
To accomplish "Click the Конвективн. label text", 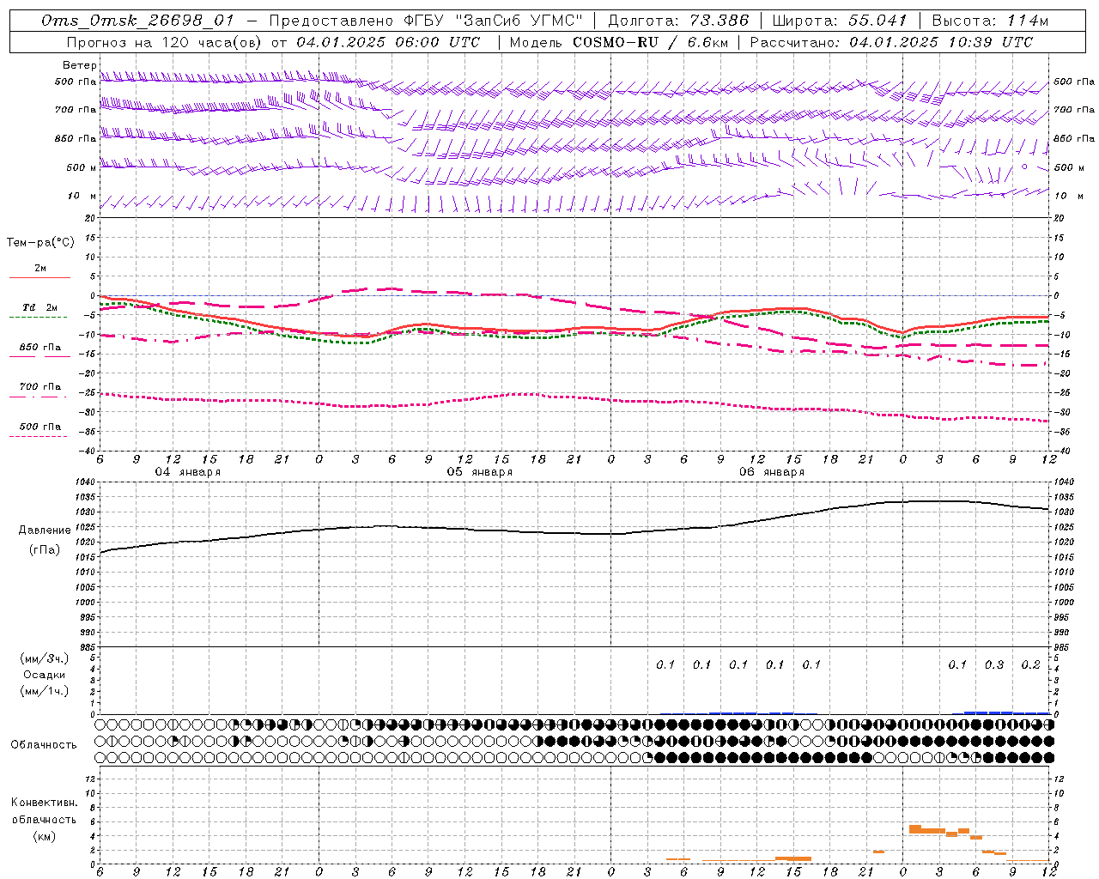I will tap(44, 803).
